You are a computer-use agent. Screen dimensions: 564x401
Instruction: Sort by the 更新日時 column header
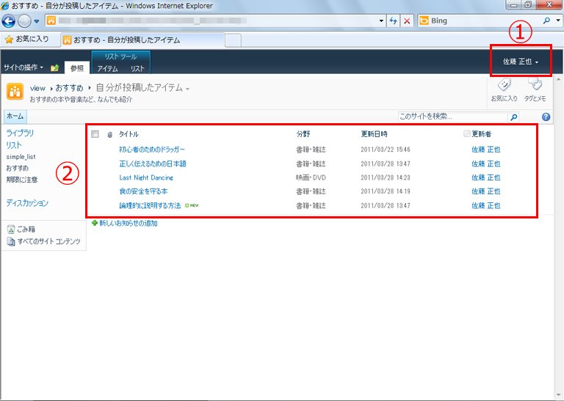374,134
